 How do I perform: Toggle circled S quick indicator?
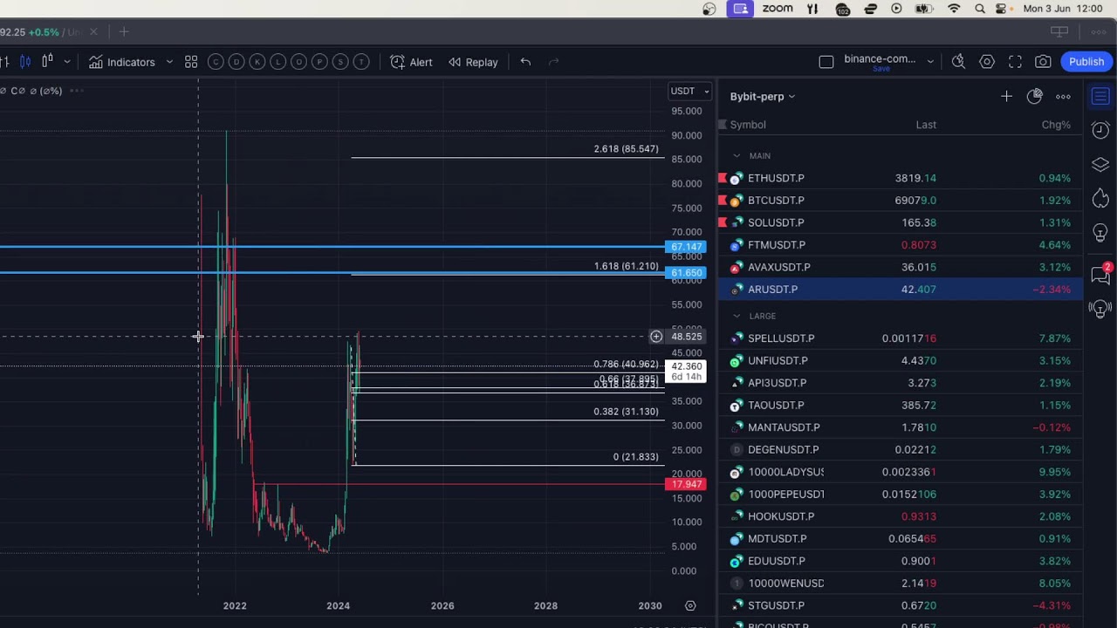point(340,62)
